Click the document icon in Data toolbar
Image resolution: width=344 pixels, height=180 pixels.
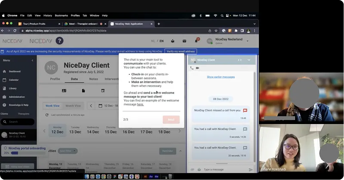coord(83,91)
